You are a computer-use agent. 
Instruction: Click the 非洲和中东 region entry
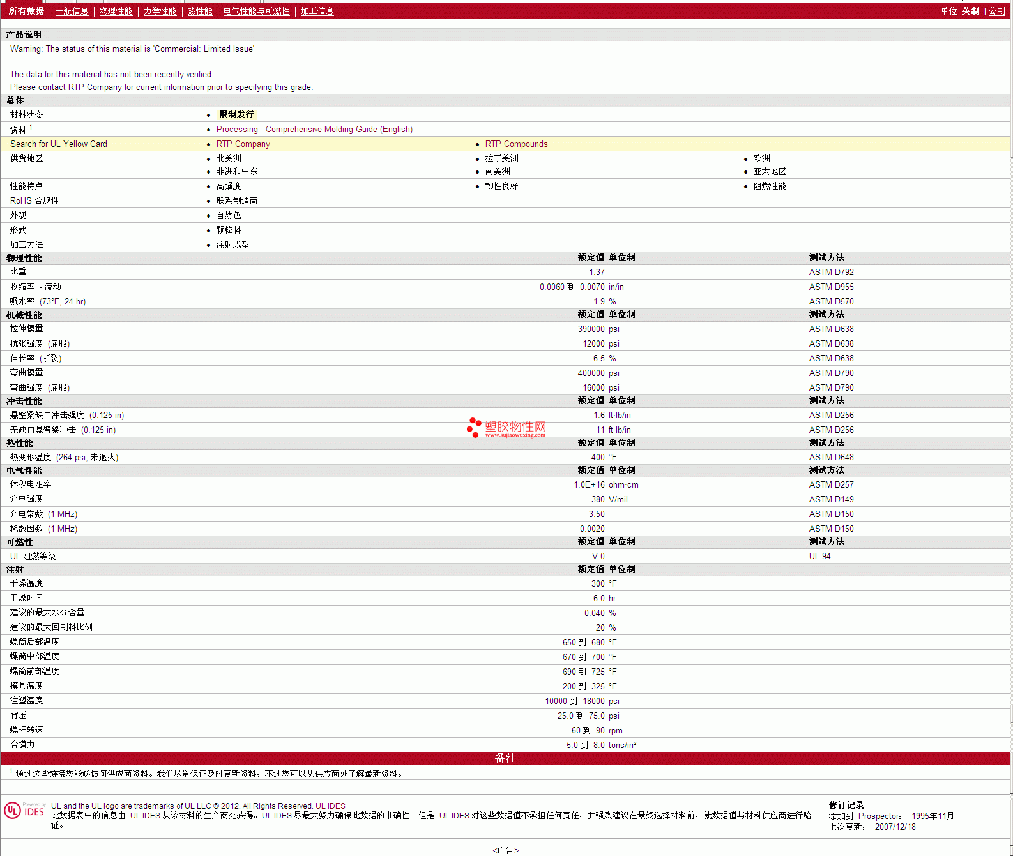pos(237,171)
